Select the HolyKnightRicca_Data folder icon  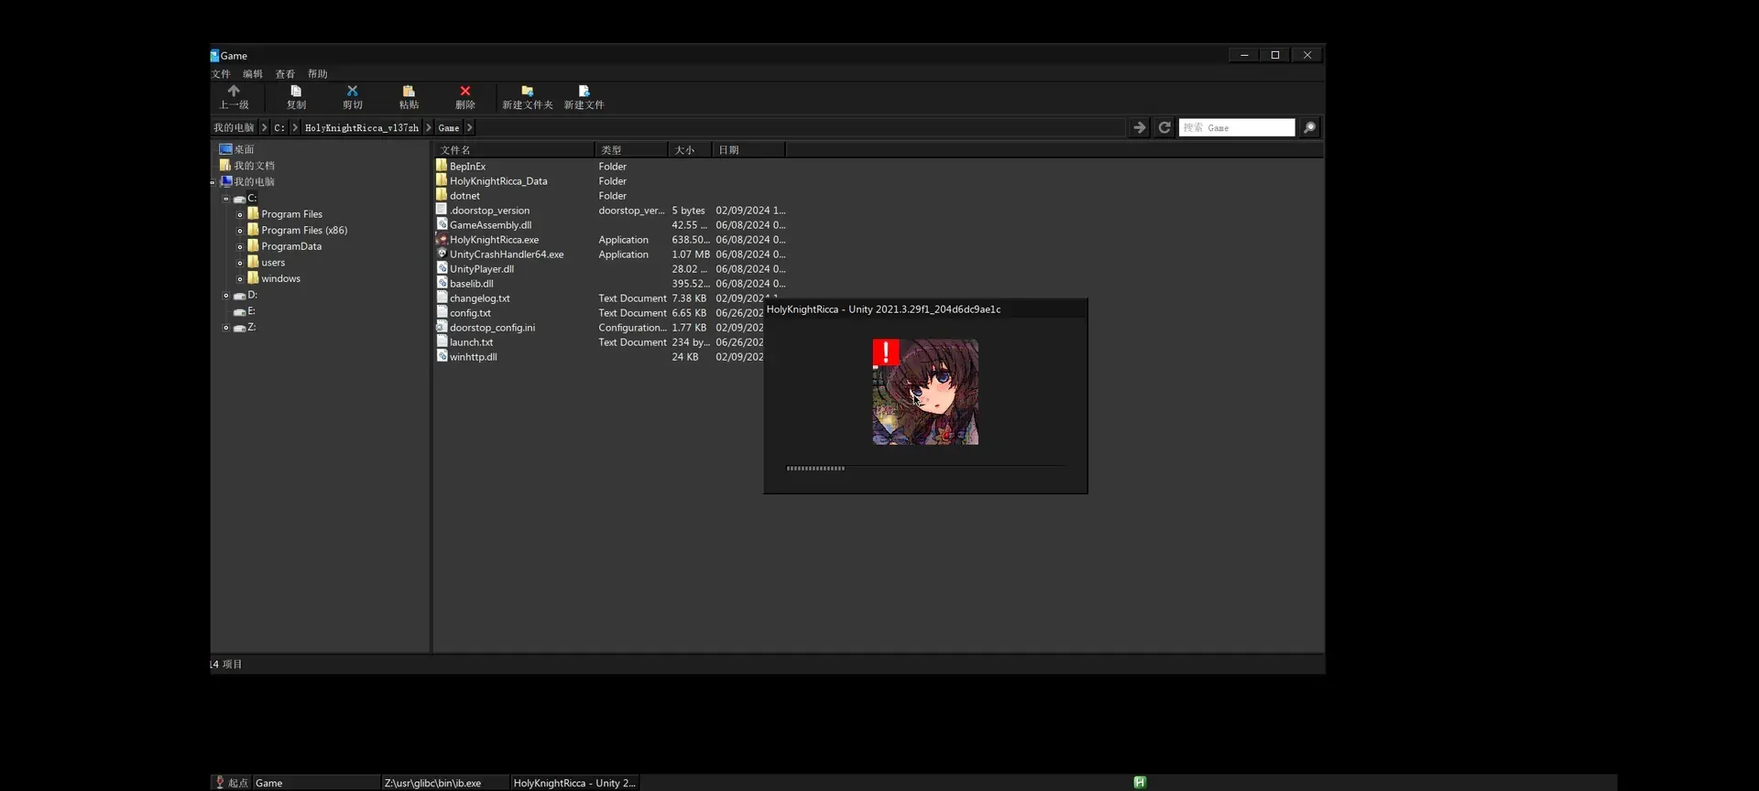coord(442,180)
